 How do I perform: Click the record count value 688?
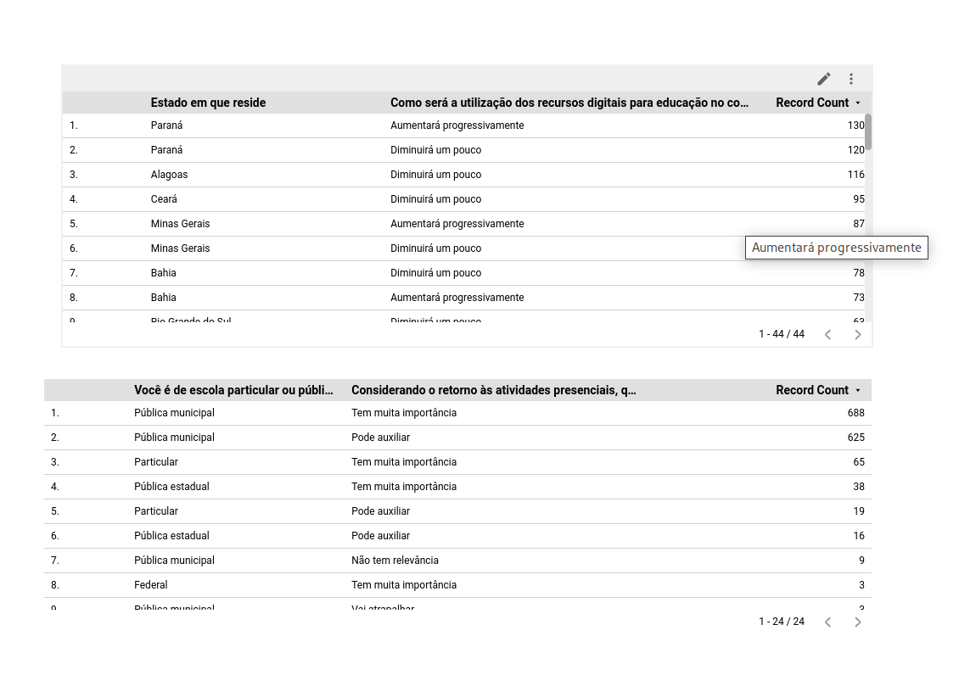(855, 413)
